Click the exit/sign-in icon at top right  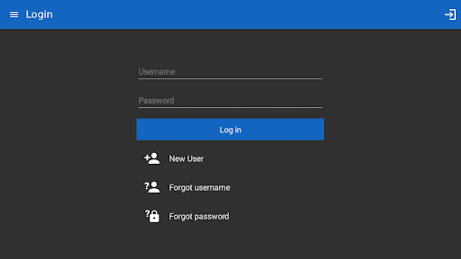click(450, 14)
